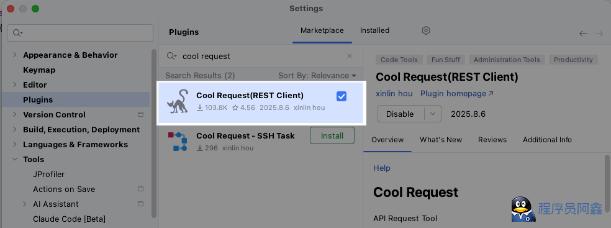The height and width of the screenshot is (228, 611).
Task: Open the Sort By: Relevance dropdown
Action: click(x=317, y=76)
